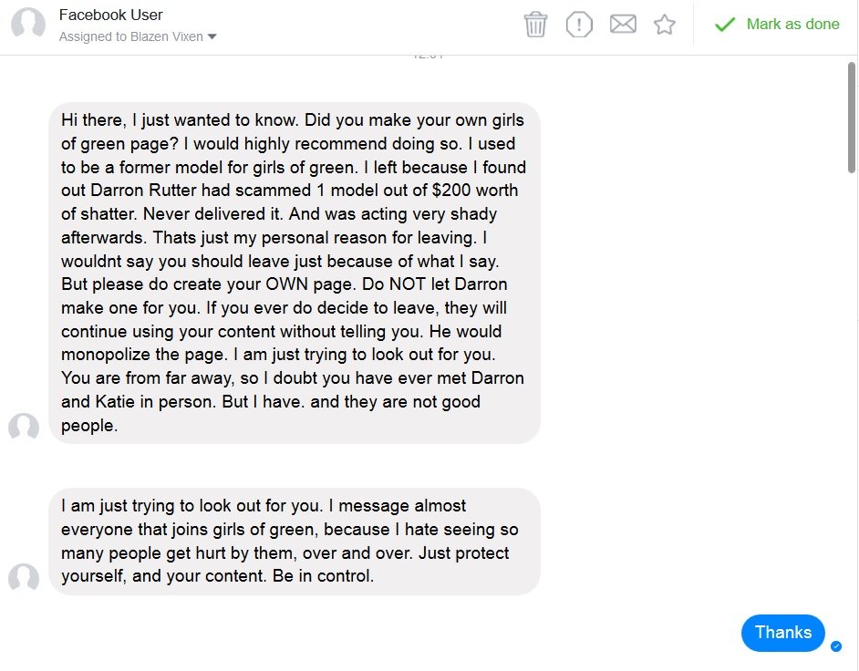The height and width of the screenshot is (671, 859).
Task: Click the vertical scrollbar thumb
Action: coord(852,119)
